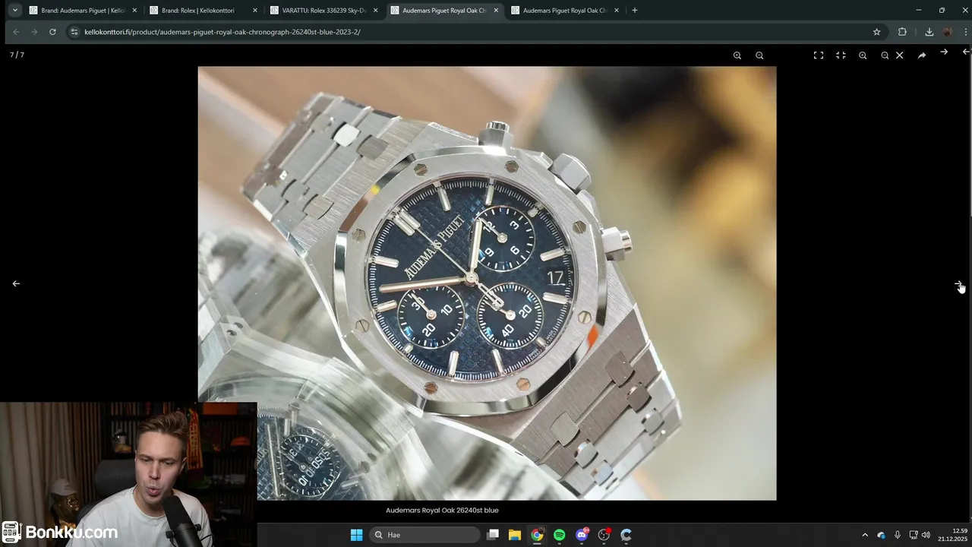Open Discord from the taskbar
Screen dimensions: 972x547
(x=582, y=535)
